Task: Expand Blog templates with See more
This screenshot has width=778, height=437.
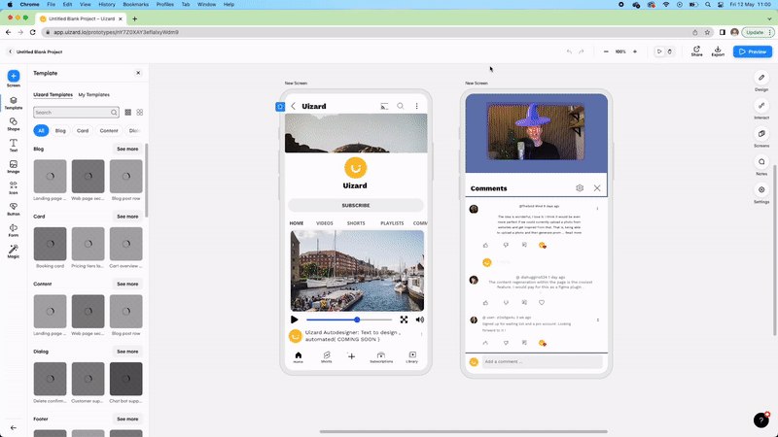Action: point(127,150)
